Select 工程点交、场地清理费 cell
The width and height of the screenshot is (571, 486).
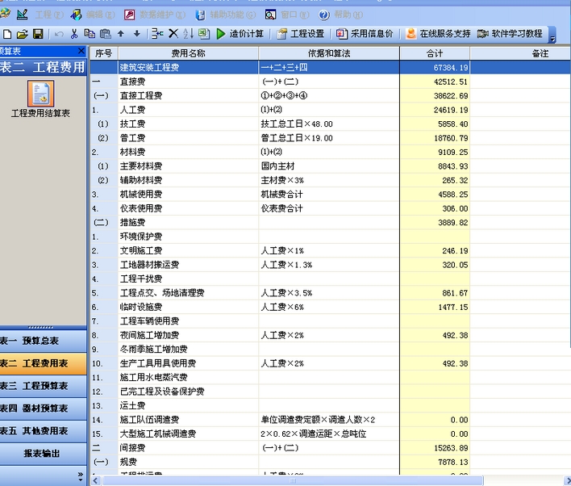188,293
